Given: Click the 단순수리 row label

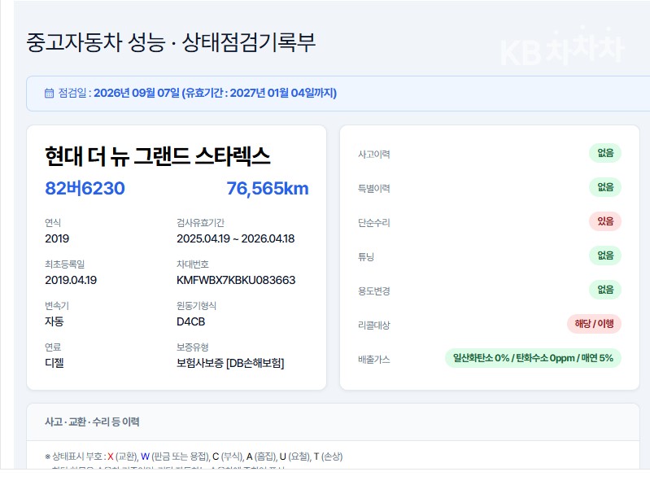Looking at the screenshot, I should click(374, 223).
